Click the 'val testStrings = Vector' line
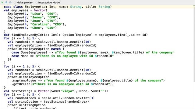This screenshot has width=195, height=109. pyautogui.click(x=56, y=91)
